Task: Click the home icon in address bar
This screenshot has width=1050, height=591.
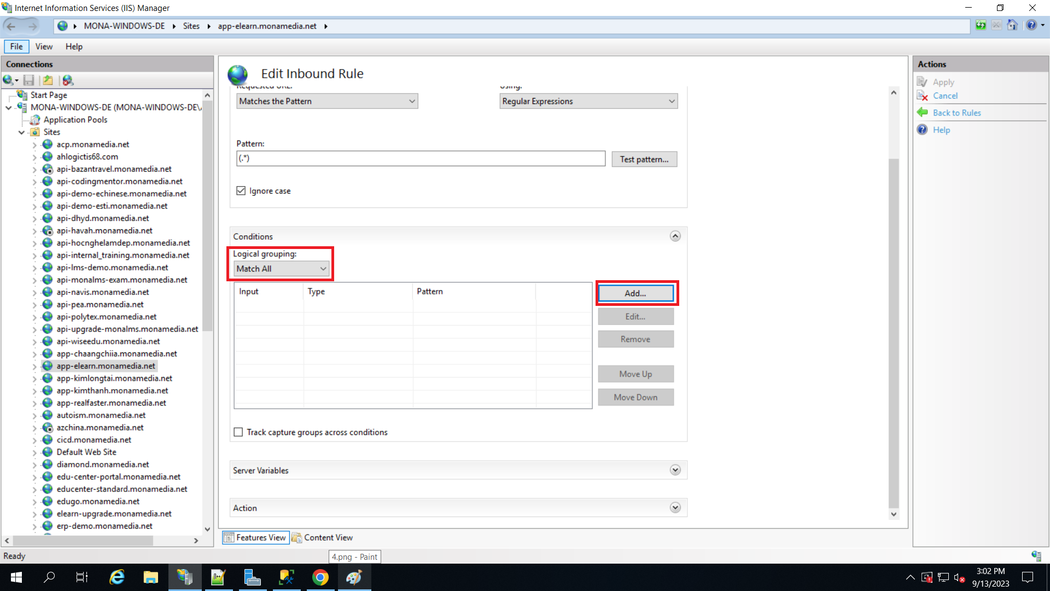Action: point(1012,25)
